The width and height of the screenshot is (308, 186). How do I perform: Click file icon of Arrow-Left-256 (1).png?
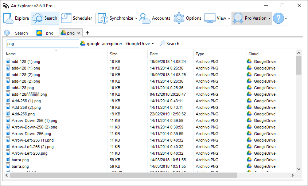(8, 140)
